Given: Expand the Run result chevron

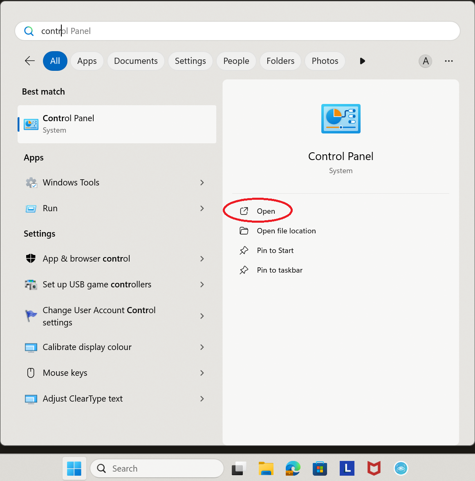Looking at the screenshot, I should (x=202, y=208).
